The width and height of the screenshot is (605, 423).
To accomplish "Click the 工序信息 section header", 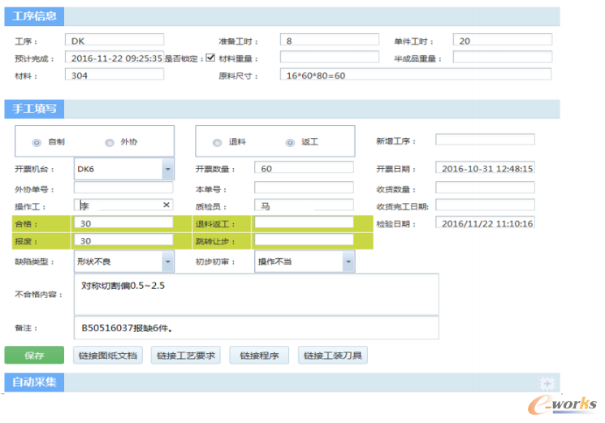I will [34, 17].
